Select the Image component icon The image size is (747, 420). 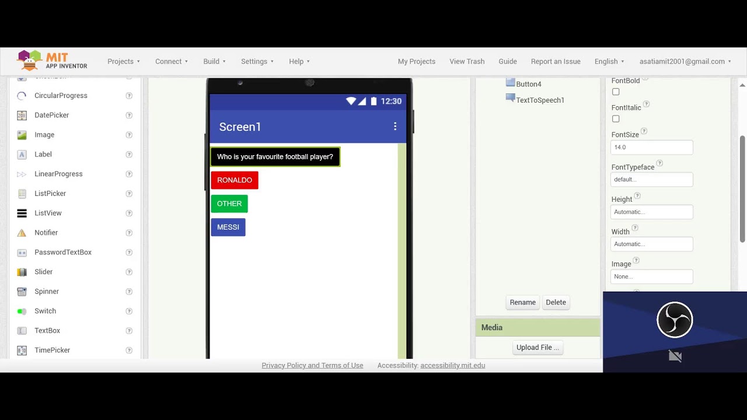[x=22, y=135]
